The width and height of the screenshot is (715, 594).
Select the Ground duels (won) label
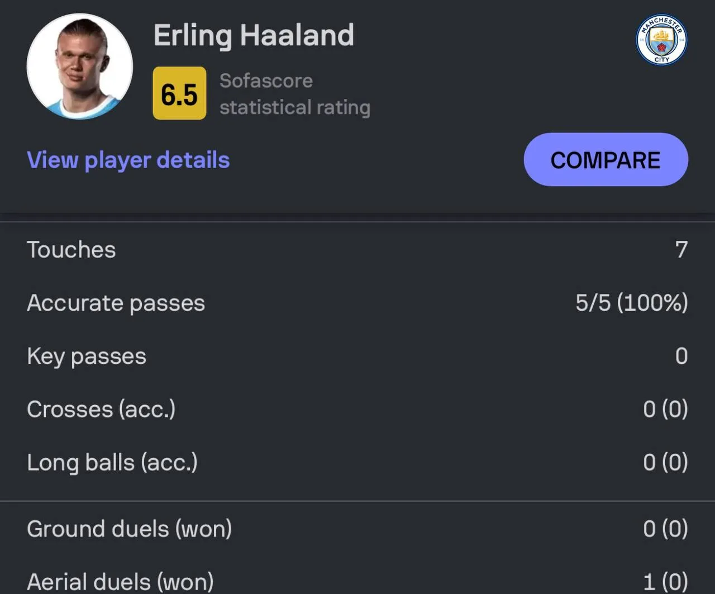point(130,529)
